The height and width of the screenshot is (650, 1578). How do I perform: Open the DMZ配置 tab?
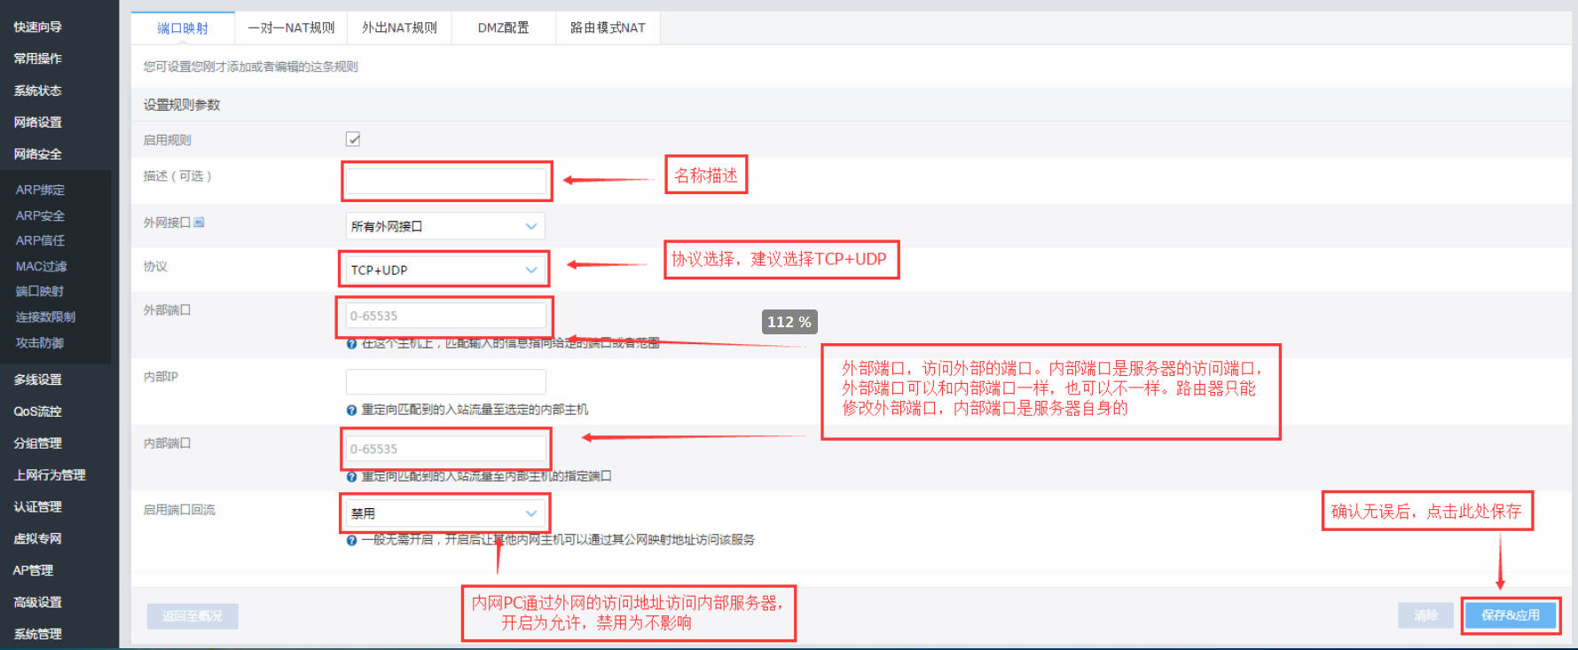pos(503,27)
